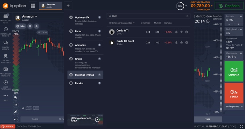
Task: Add a new asset tab with plus
Action: pyautogui.click(x=68, y=6)
